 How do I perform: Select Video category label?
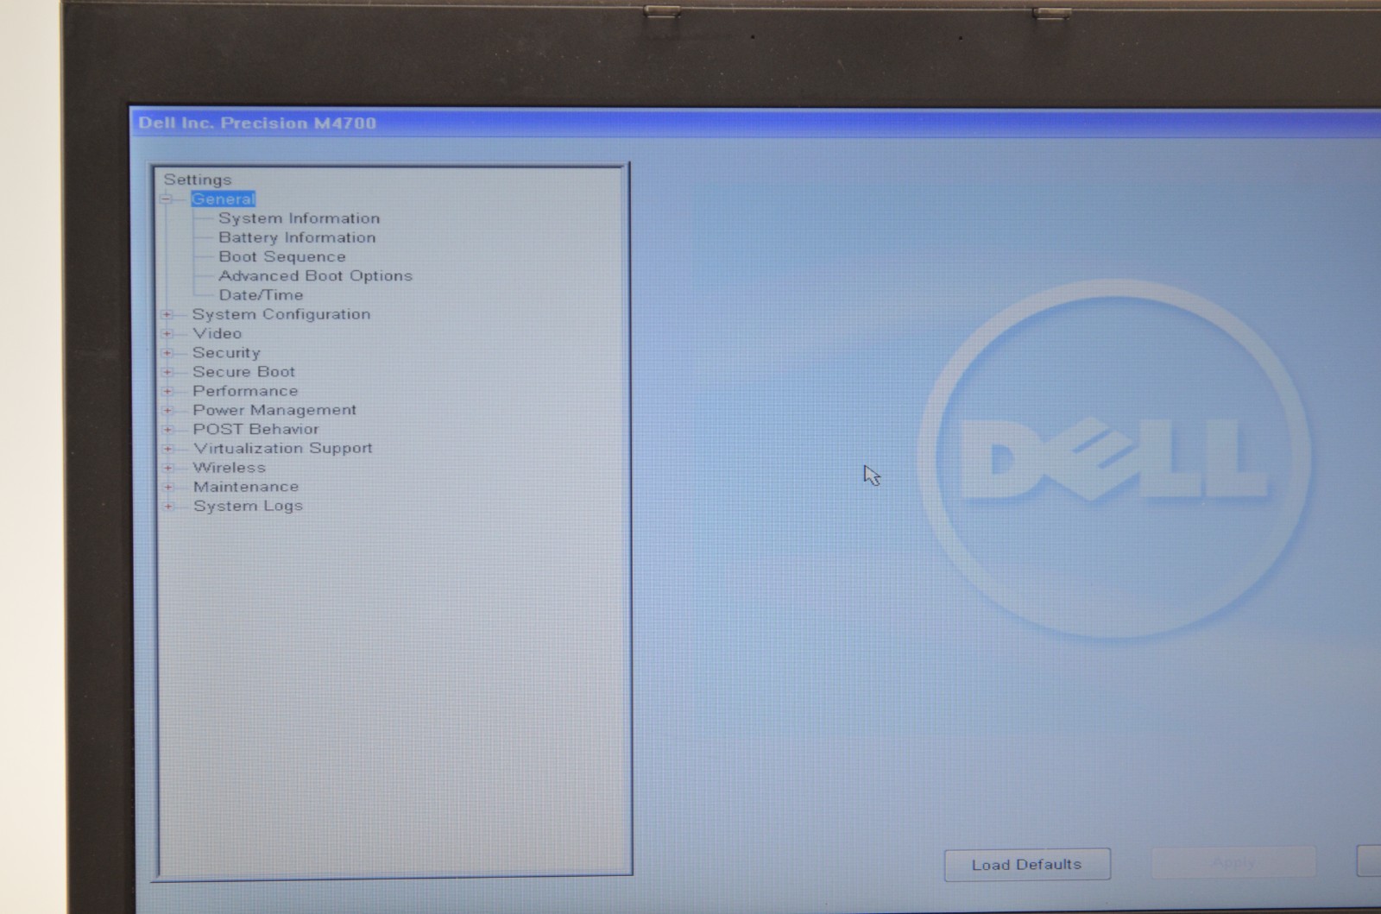(x=217, y=333)
